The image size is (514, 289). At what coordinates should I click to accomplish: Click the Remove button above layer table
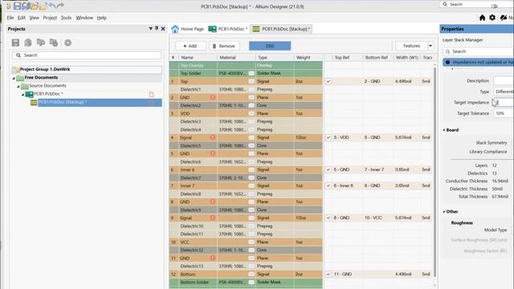coord(224,46)
